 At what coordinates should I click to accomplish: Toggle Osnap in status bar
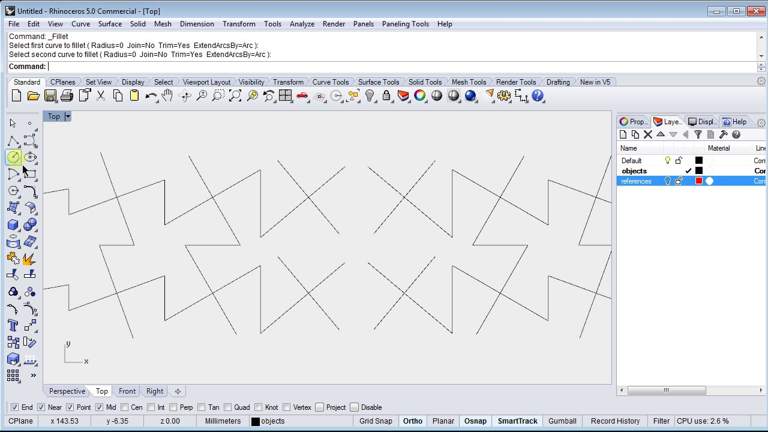[x=475, y=421]
